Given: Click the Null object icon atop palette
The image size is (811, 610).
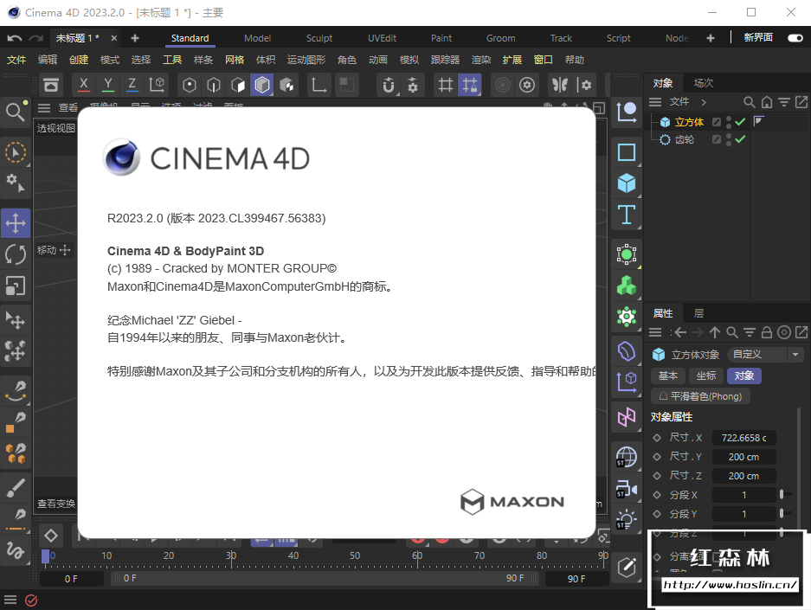Looking at the screenshot, I should (627, 112).
